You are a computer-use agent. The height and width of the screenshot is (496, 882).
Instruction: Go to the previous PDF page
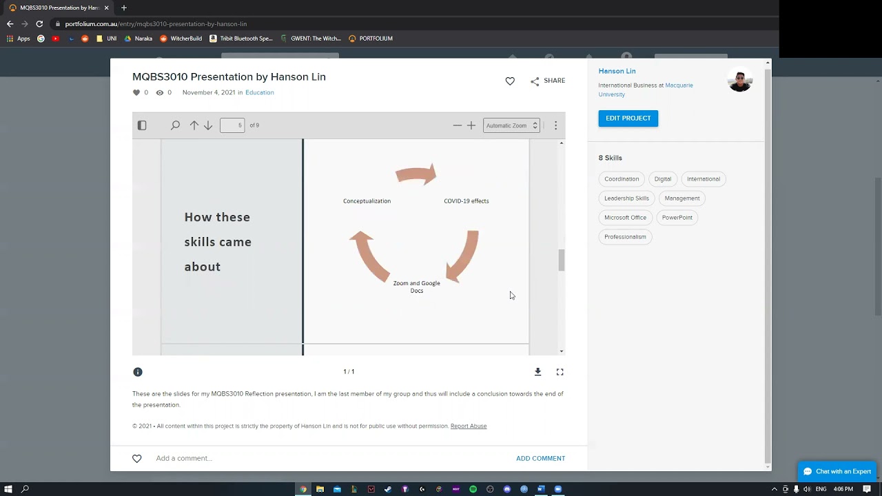[194, 125]
